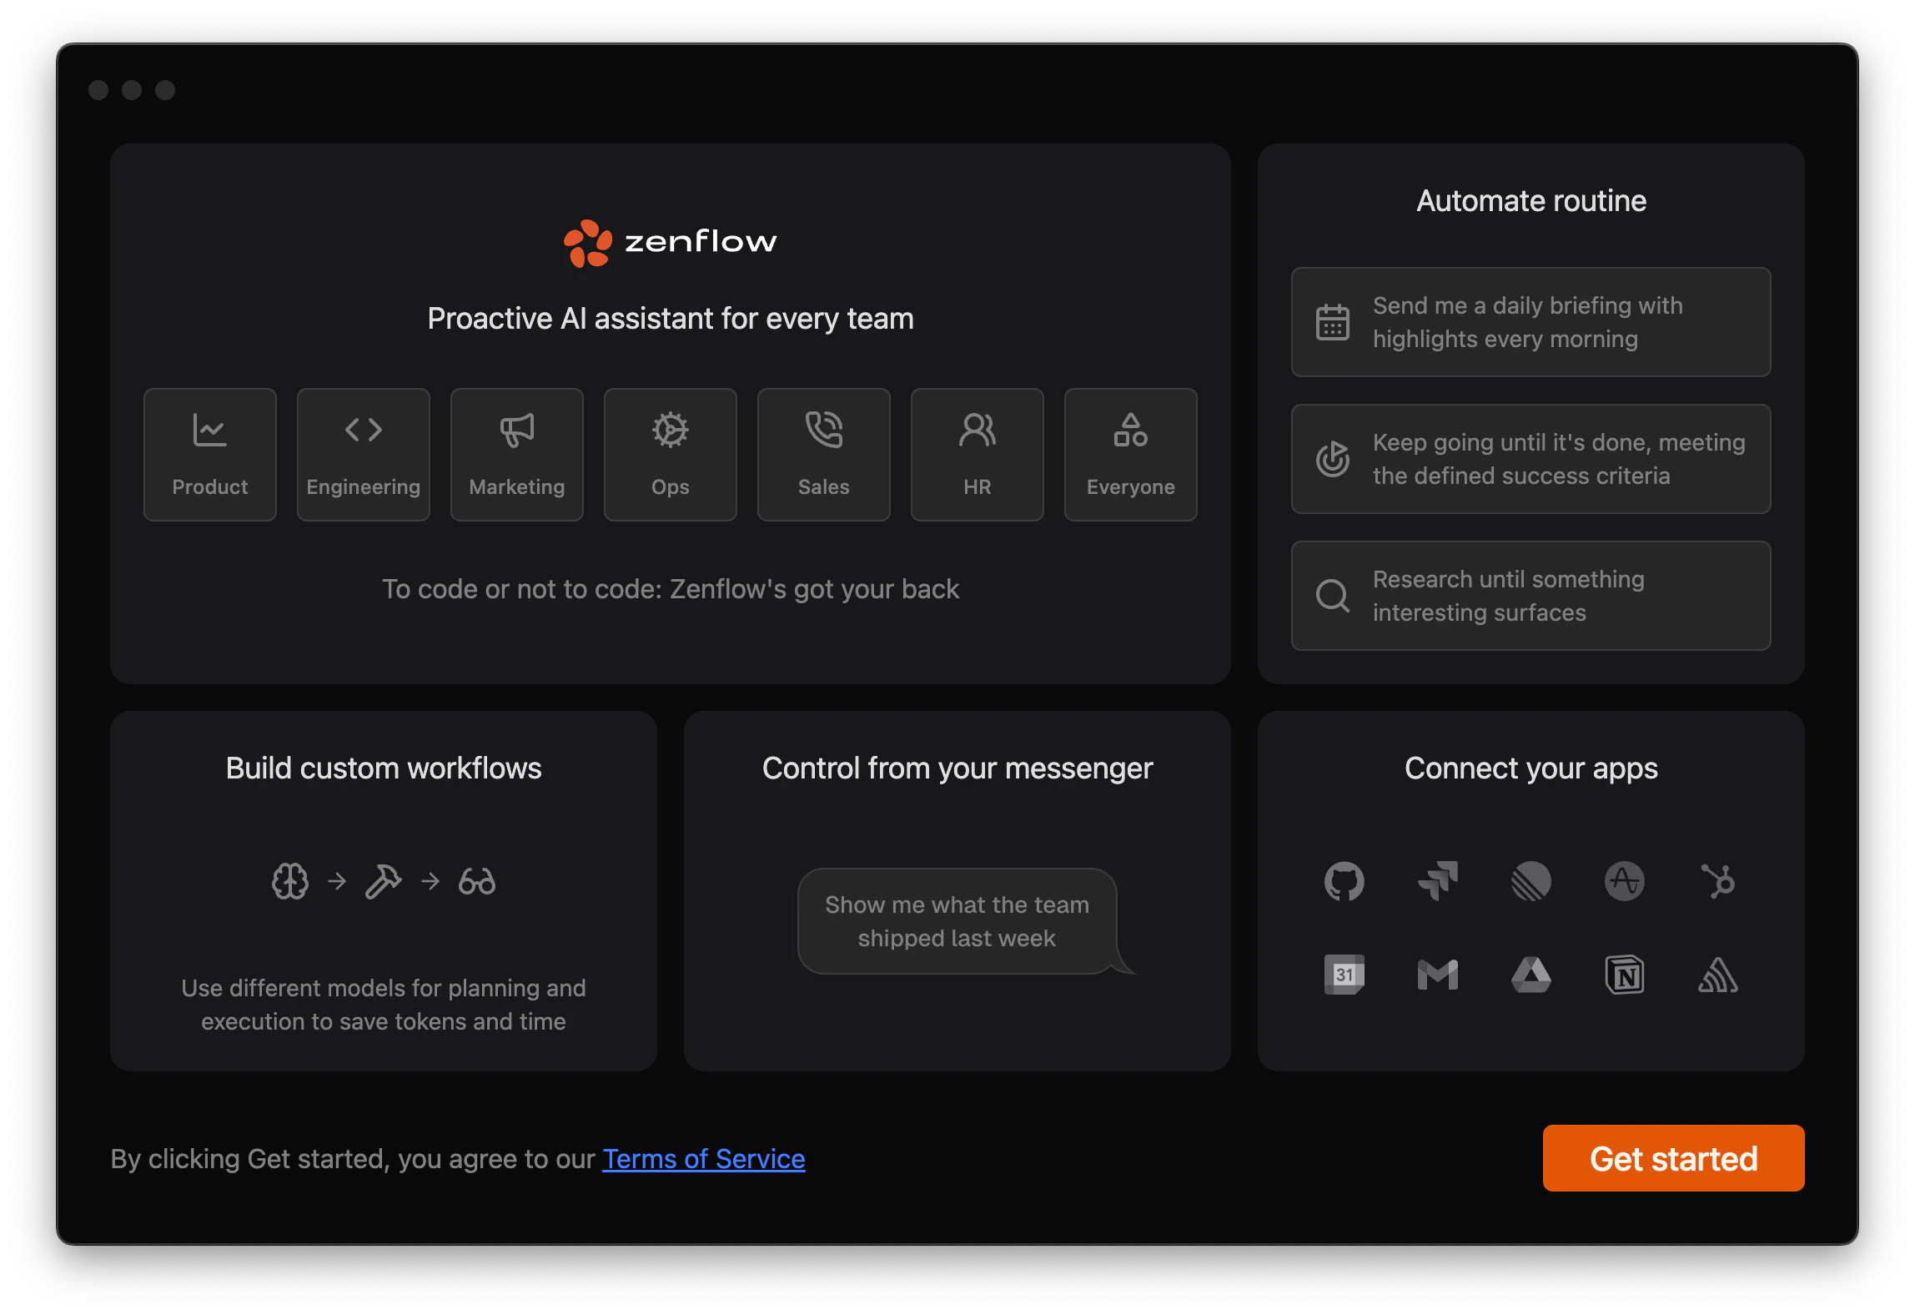This screenshot has height=1315, width=1915.
Task: Select the 'Keep going until it's done' routine
Action: coord(1530,459)
